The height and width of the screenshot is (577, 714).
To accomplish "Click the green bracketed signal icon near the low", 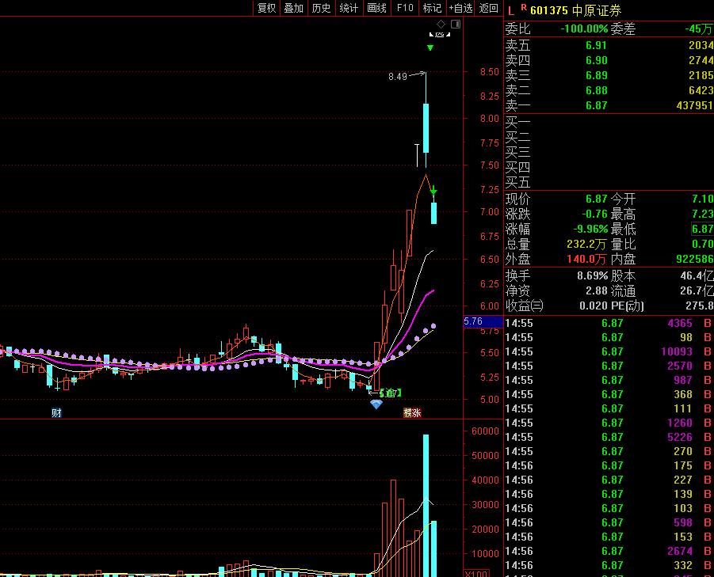I will click(x=391, y=393).
